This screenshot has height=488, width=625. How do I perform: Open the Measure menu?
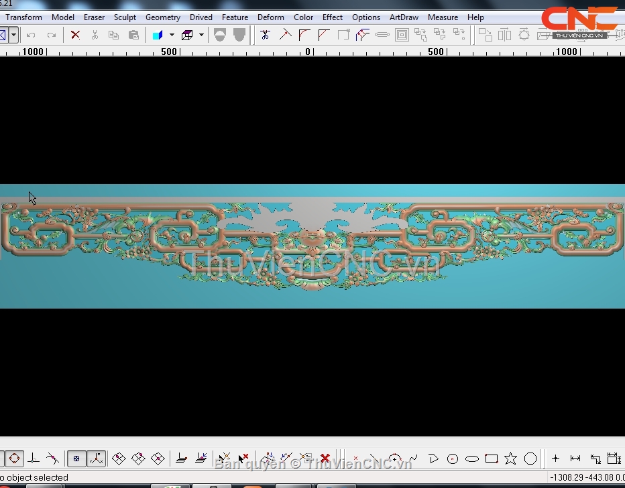coord(443,17)
